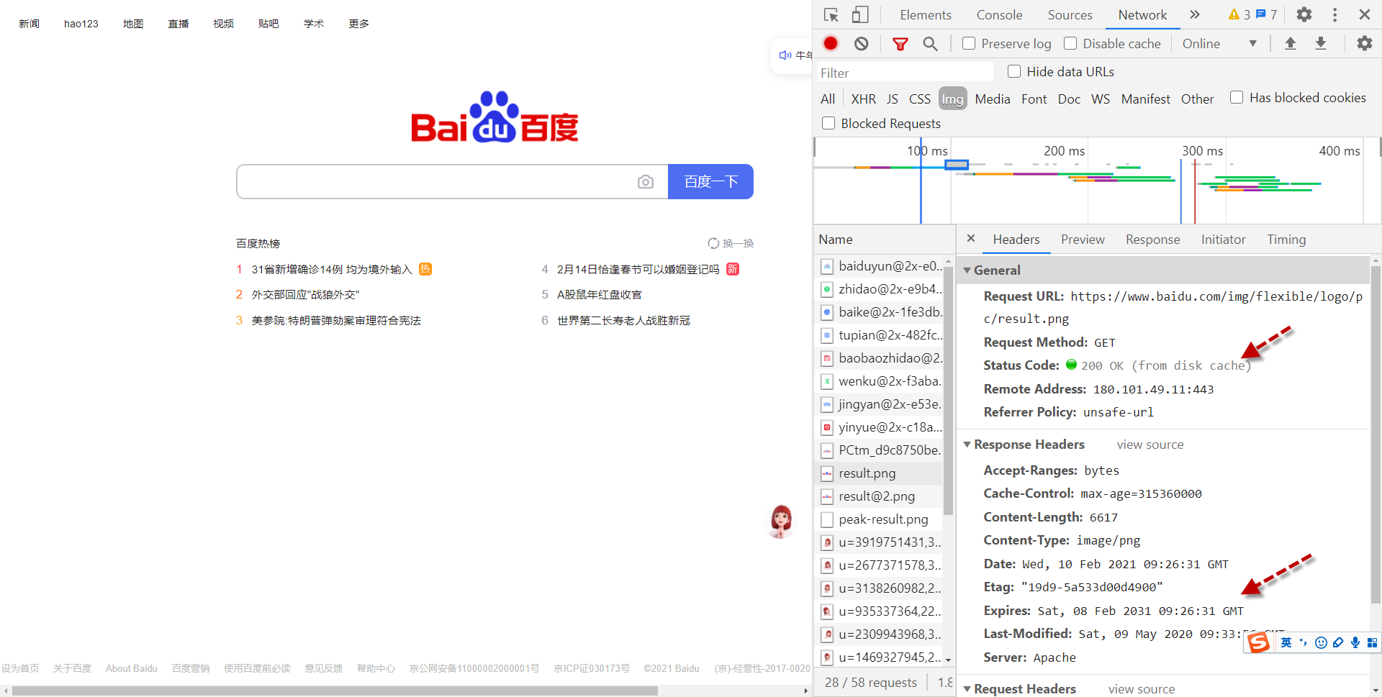Check Hide data URLs
The height and width of the screenshot is (697, 1382).
(x=1014, y=71)
